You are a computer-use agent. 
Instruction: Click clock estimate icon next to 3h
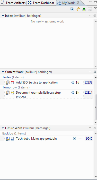(x=73, y=92)
